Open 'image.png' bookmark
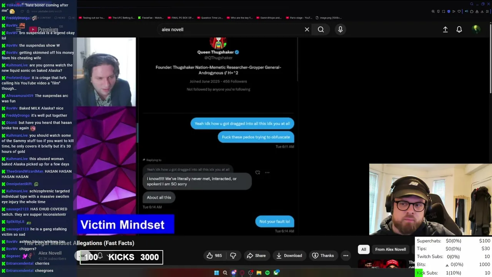This screenshot has height=277, width=492. 329,18
